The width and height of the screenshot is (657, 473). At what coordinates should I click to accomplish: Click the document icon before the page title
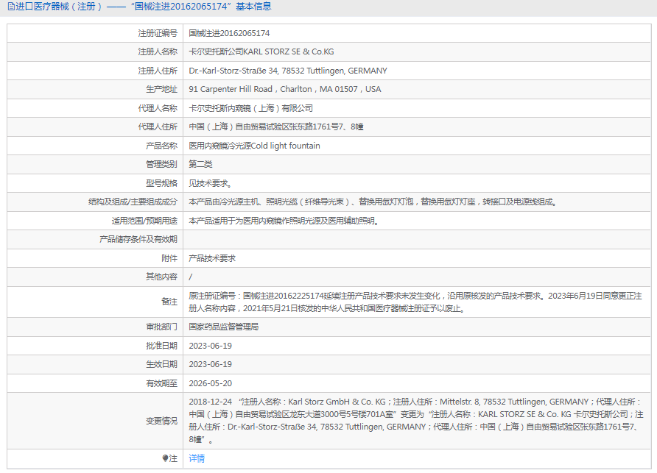click(x=11, y=7)
